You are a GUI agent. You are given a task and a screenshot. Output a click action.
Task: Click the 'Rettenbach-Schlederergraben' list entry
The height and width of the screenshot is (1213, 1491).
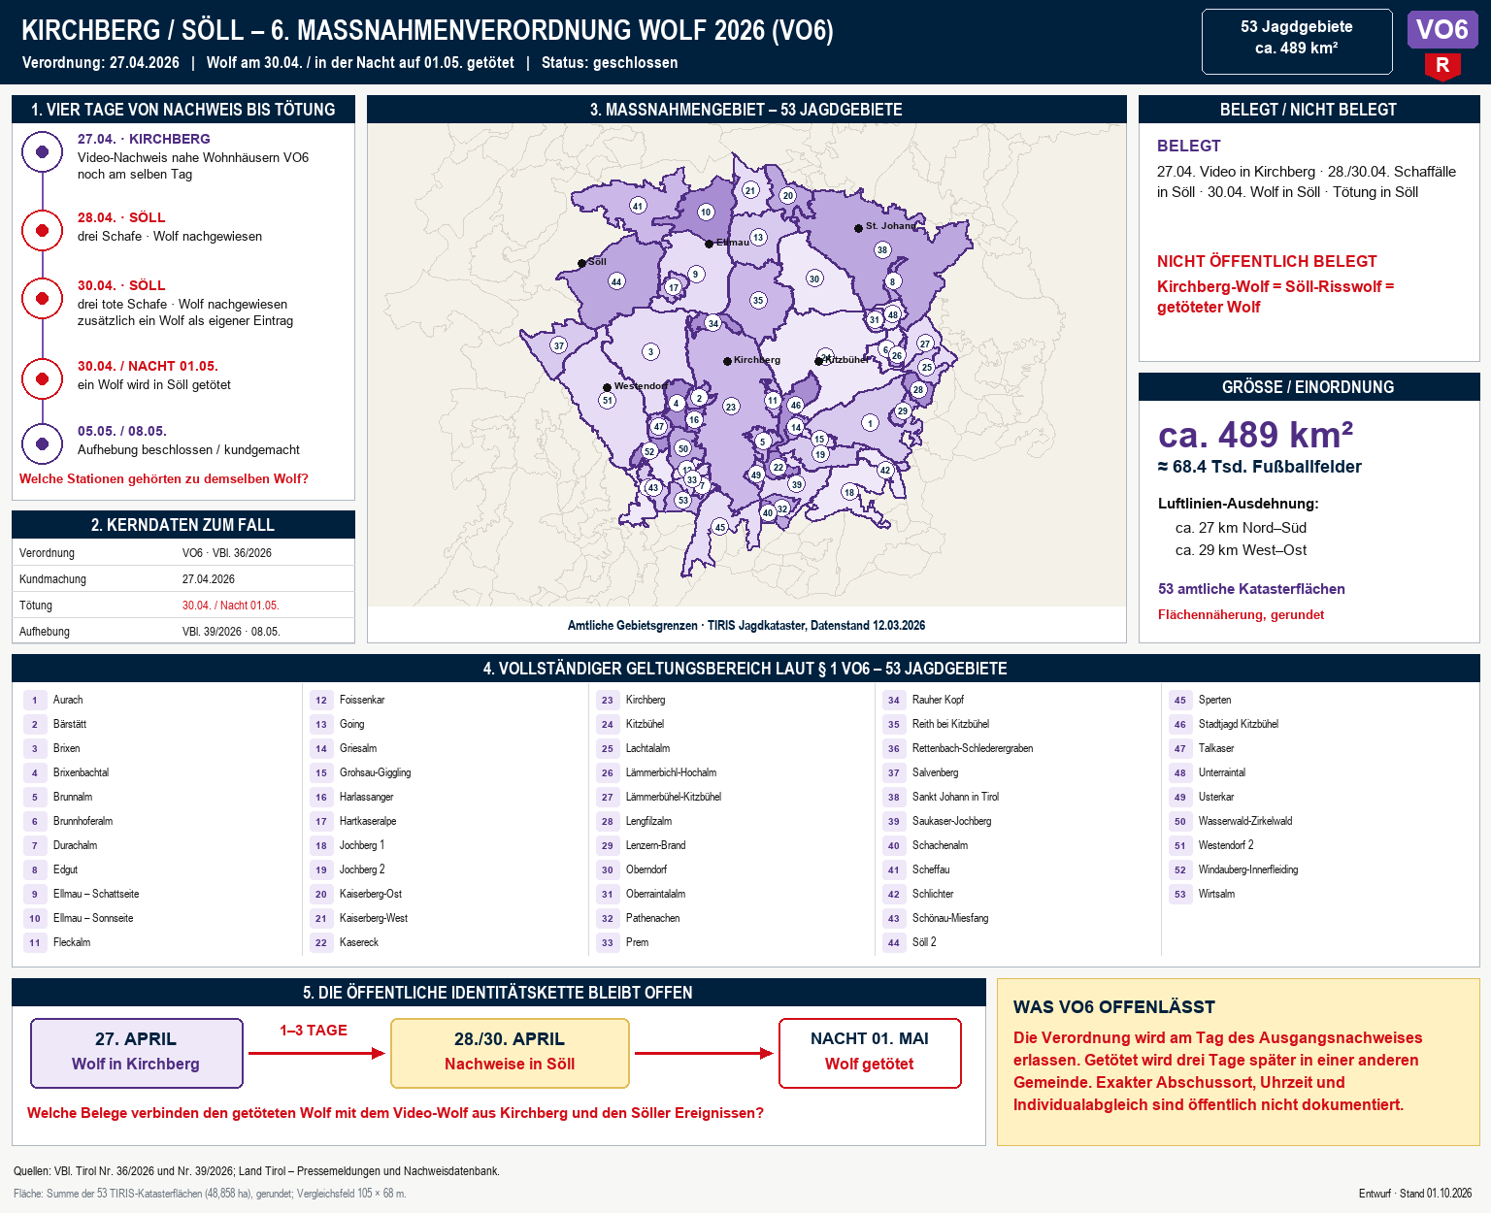click(973, 748)
